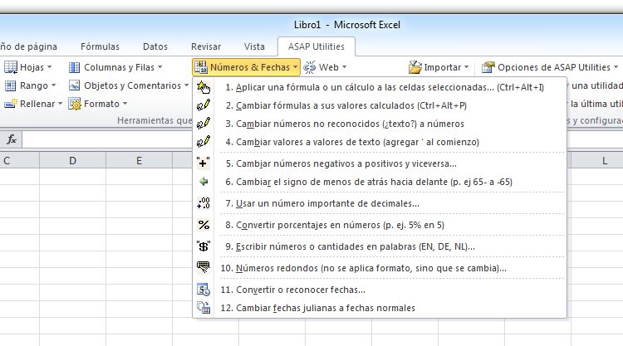Image resolution: width=623 pixels, height=346 pixels.
Task: Click the Hojas sheet icon
Action: [10, 67]
